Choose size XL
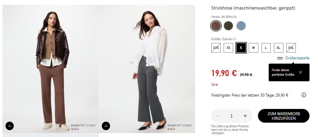 [278, 48]
